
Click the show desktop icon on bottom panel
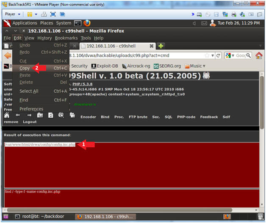[6, 217]
